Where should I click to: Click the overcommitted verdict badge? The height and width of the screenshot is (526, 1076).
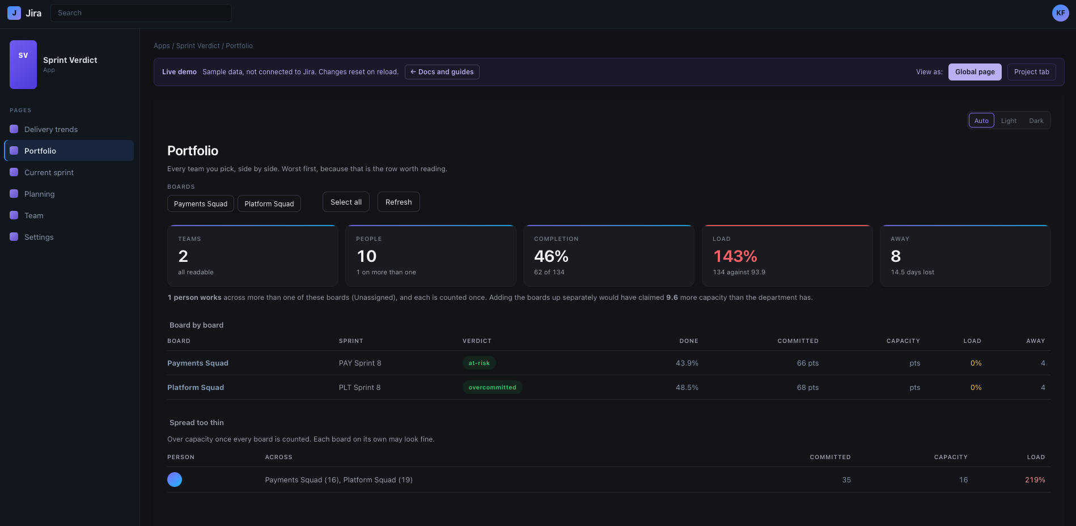[493, 387]
